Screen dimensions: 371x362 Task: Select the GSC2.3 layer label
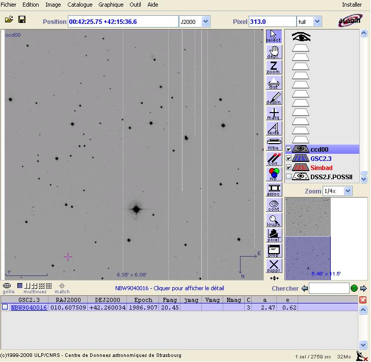tap(321, 159)
